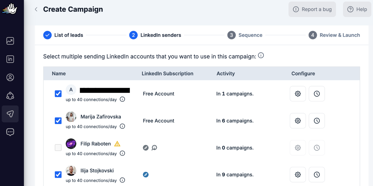Click the Report a bug button
Image resolution: width=373 pixels, height=186 pixels.
312,9
